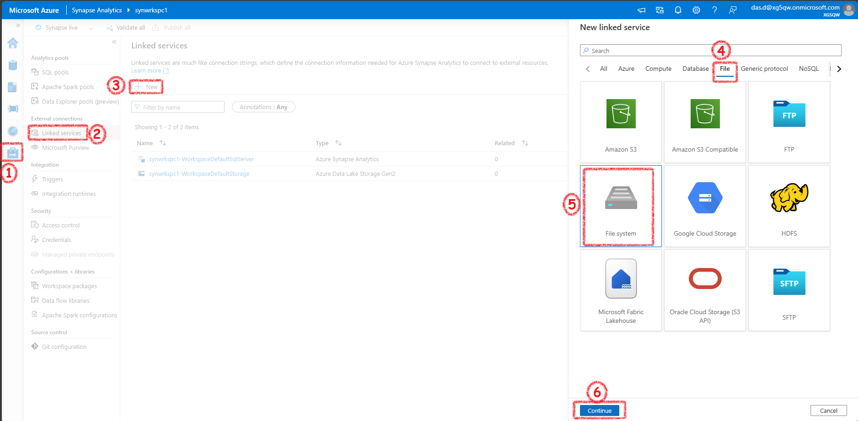
Task: Open the Manage toolbox icon
Action: click(13, 153)
